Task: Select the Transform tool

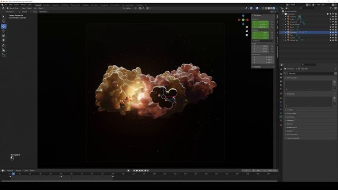Action: 4,40
